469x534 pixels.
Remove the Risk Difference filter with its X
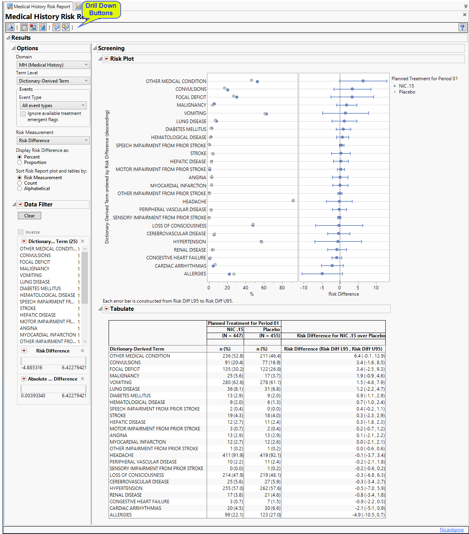point(83,351)
